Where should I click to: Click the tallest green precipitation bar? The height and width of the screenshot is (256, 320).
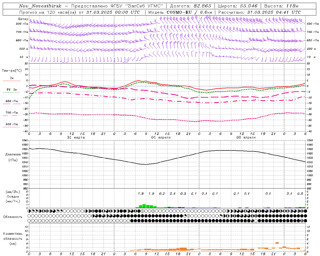[144, 206]
